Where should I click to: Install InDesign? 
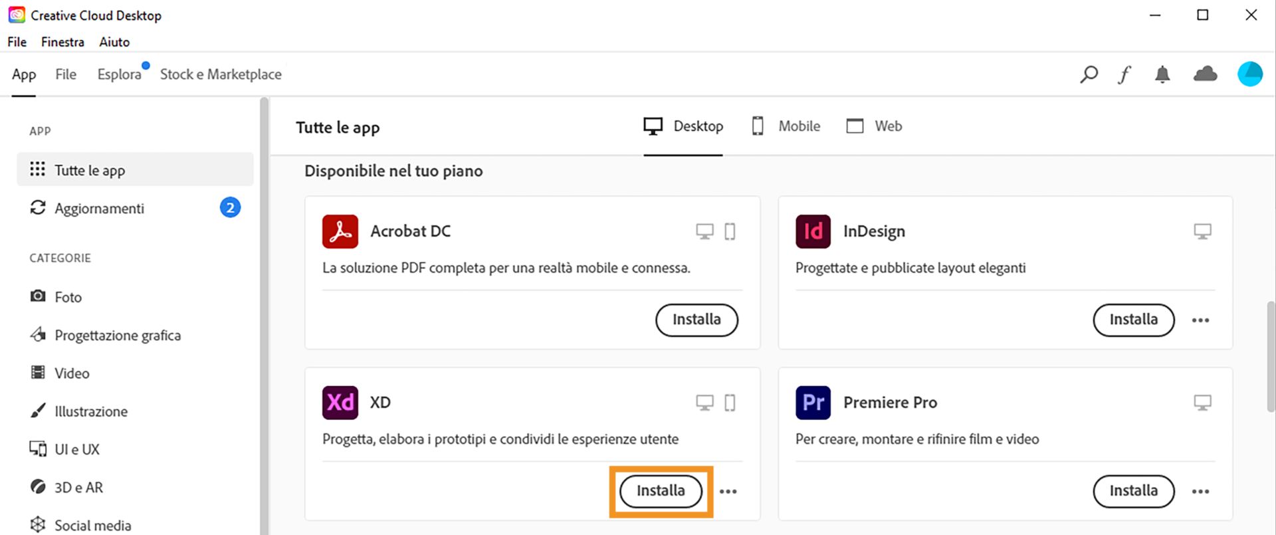[x=1133, y=320]
